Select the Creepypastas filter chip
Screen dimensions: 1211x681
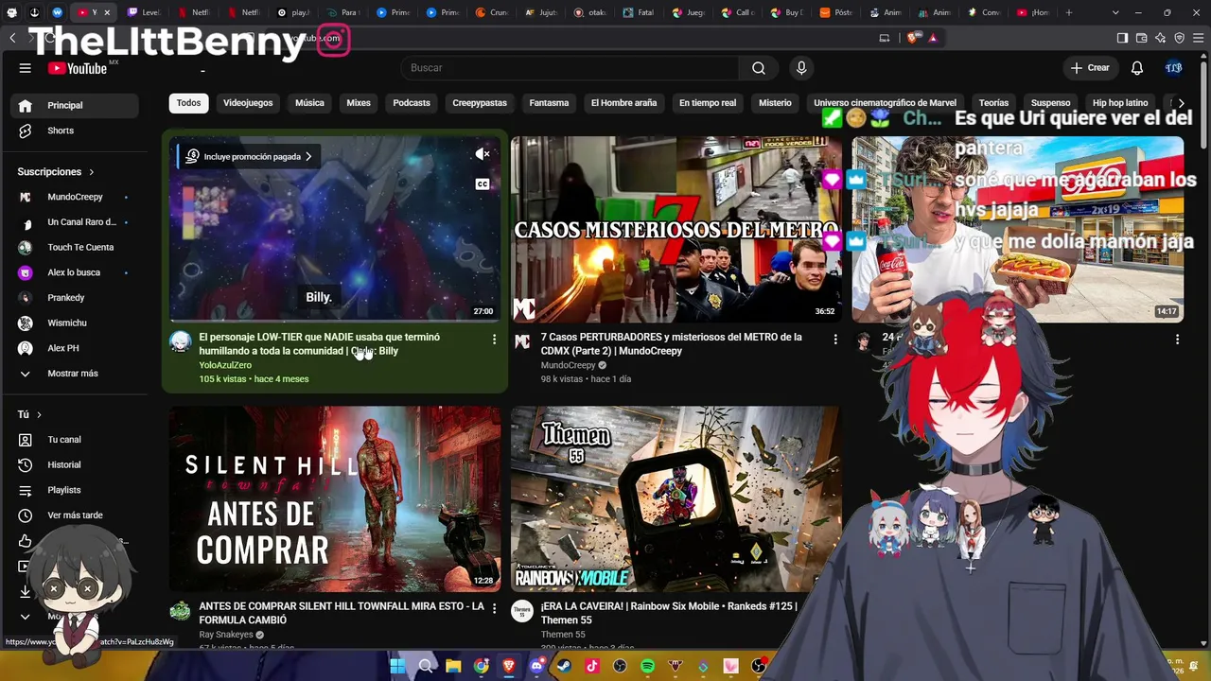[x=480, y=103]
